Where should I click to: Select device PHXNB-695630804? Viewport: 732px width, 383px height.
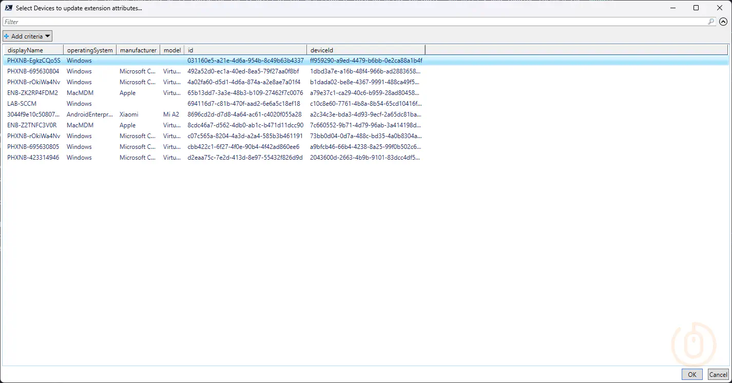[x=33, y=71]
